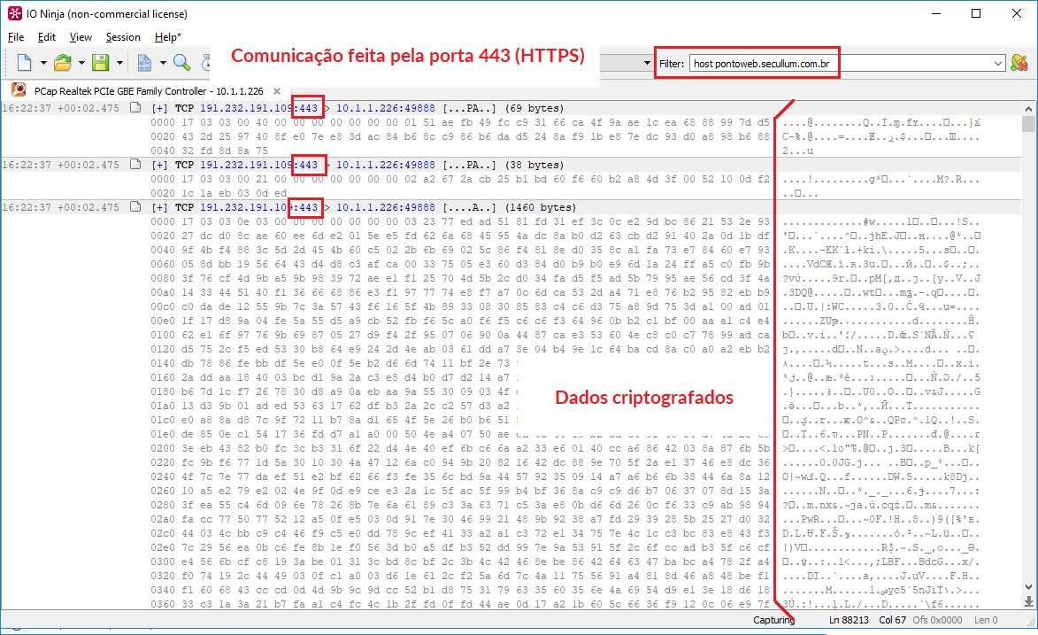Open the New Session dropdown arrow
Screen dimensions: 1038x635
pyautogui.click(x=42, y=63)
